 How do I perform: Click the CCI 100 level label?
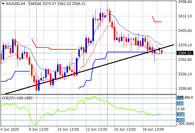pos(180,103)
